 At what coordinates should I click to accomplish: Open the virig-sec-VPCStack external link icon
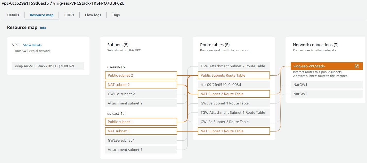click(x=356, y=66)
